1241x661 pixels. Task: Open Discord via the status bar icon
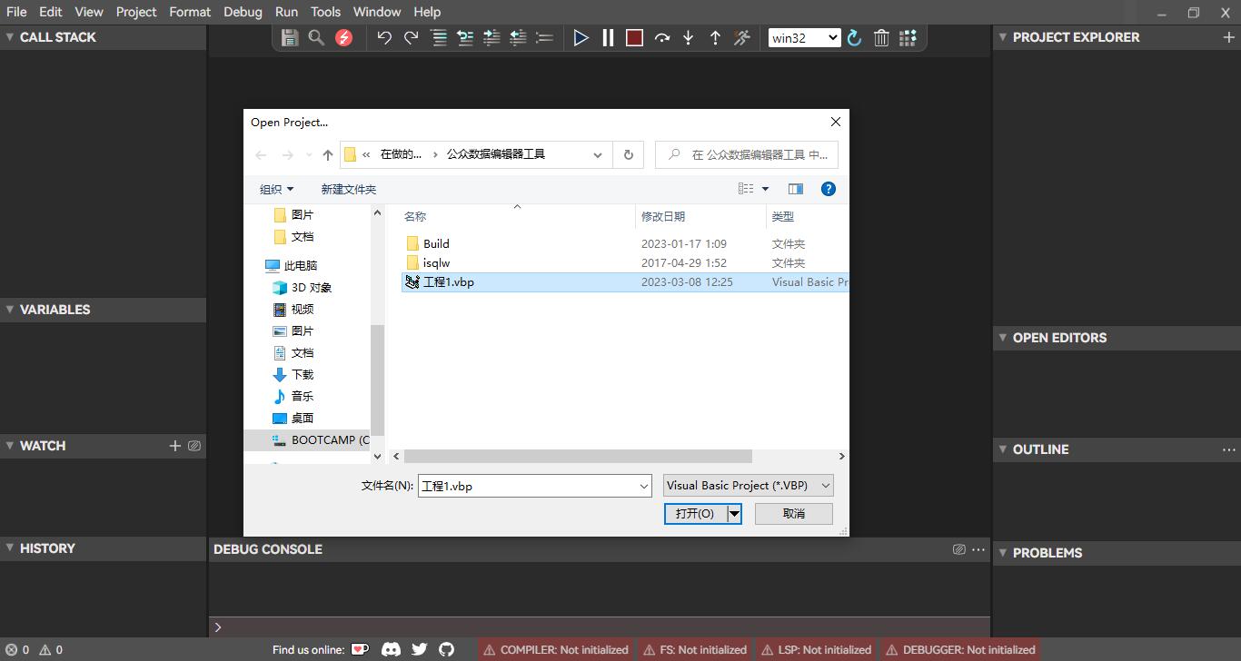point(392,649)
